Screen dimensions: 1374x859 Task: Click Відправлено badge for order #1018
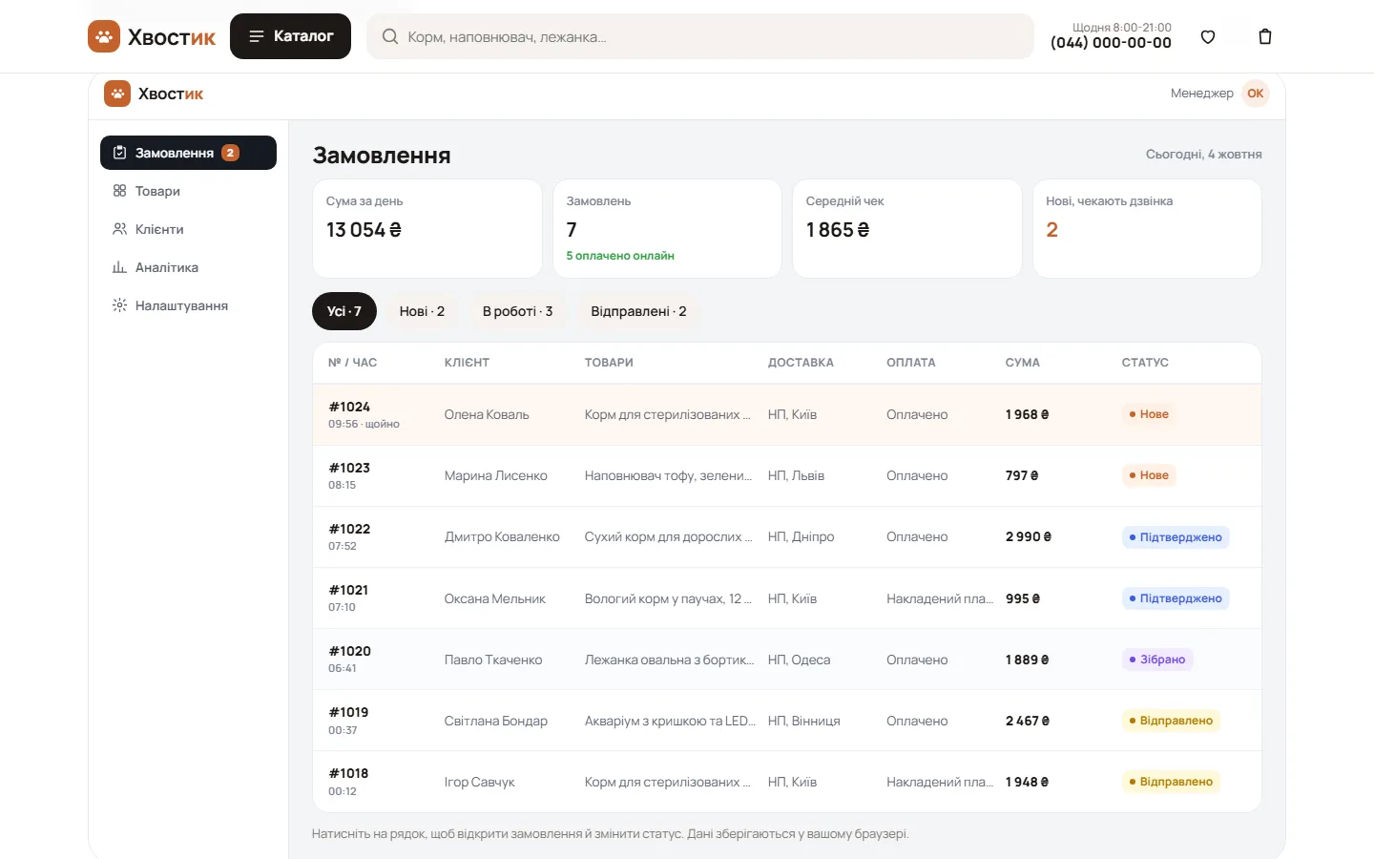[x=1171, y=782]
